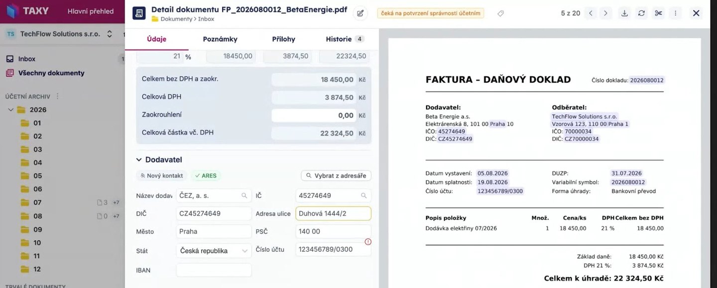
Task: Click supplier IČO 45274649 in PDF preview
Action: [452, 131]
